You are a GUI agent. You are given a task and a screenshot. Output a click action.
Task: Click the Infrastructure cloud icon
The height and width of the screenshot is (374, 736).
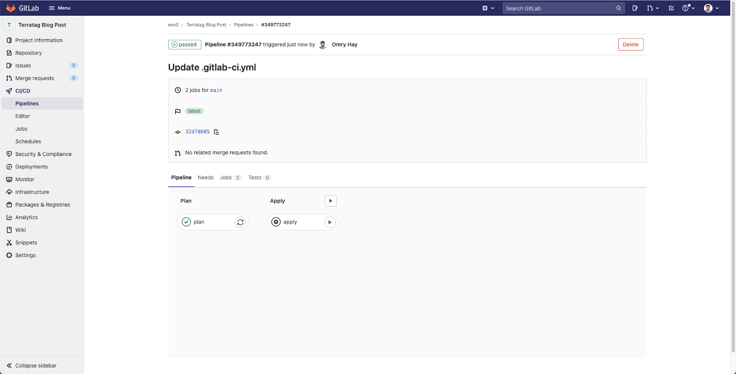[9, 192]
